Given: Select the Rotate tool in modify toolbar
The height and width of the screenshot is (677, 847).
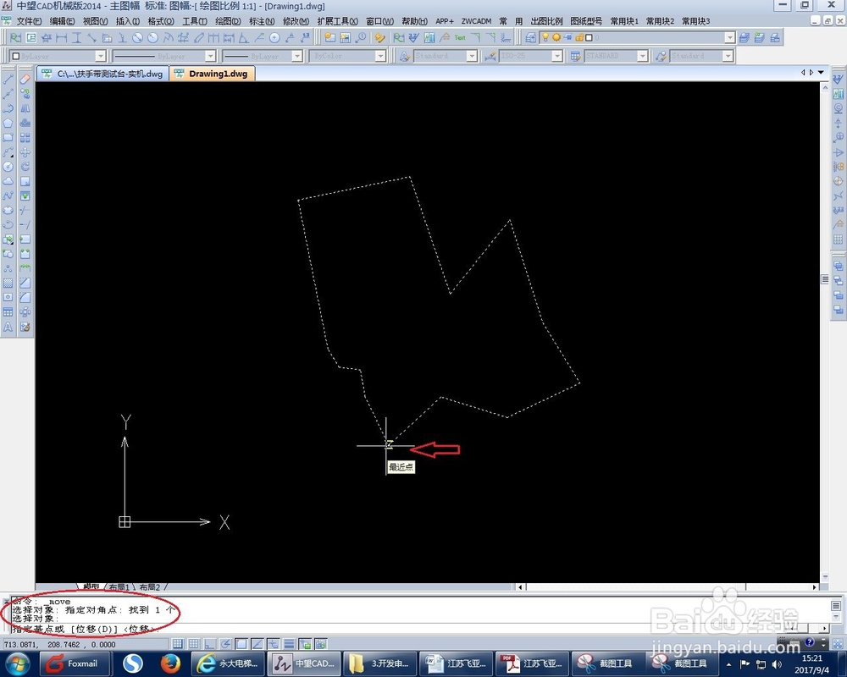Looking at the screenshot, I should [x=25, y=166].
